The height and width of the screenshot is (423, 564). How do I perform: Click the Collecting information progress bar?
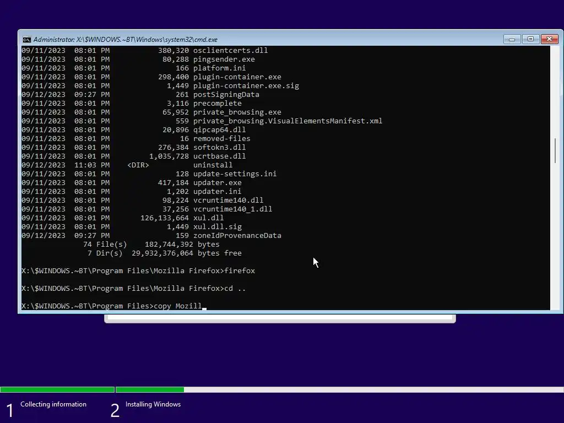[57, 389]
